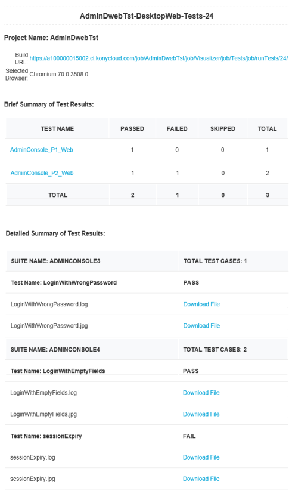Open AdminConsole_P2_Web test link
The image size is (289, 490).
(x=42, y=173)
